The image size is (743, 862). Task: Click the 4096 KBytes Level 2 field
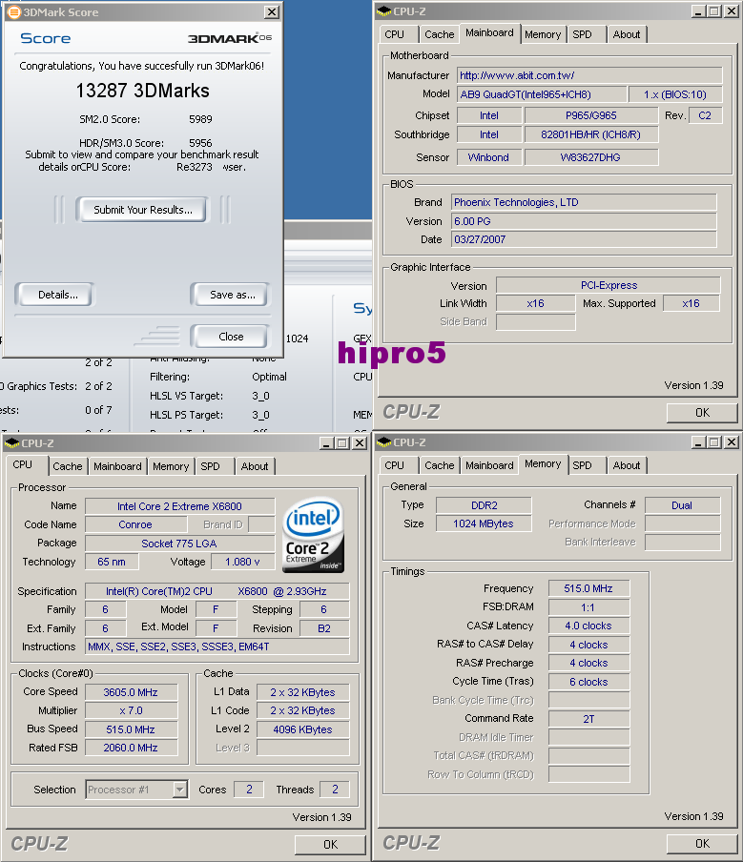[302, 729]
